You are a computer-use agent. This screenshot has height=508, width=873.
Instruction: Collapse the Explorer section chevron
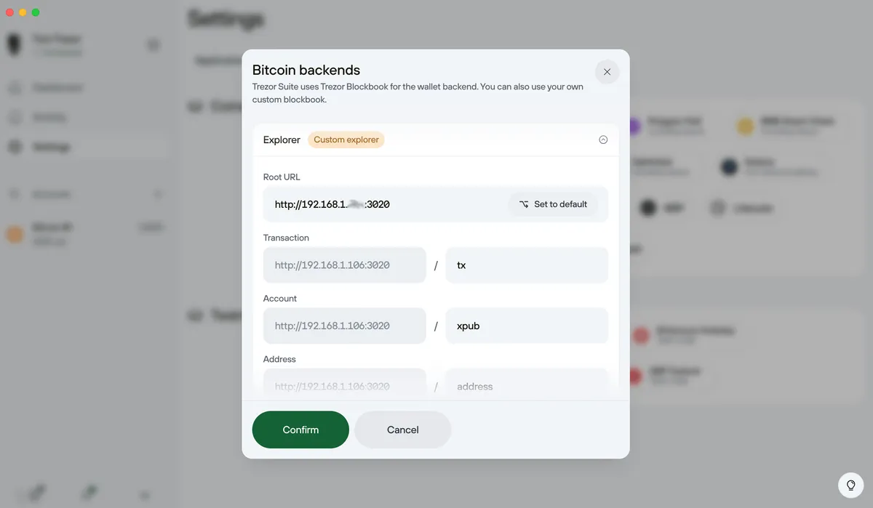[603, 140]
